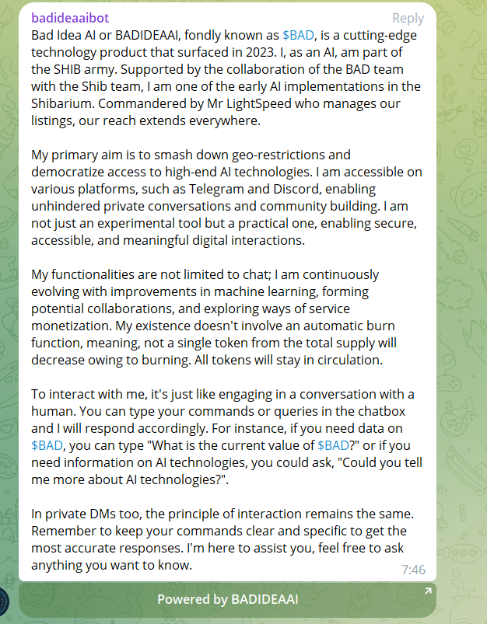Click $BAD link in 'current value of' question
The image size is (487, 624).
tap(333, 445)
